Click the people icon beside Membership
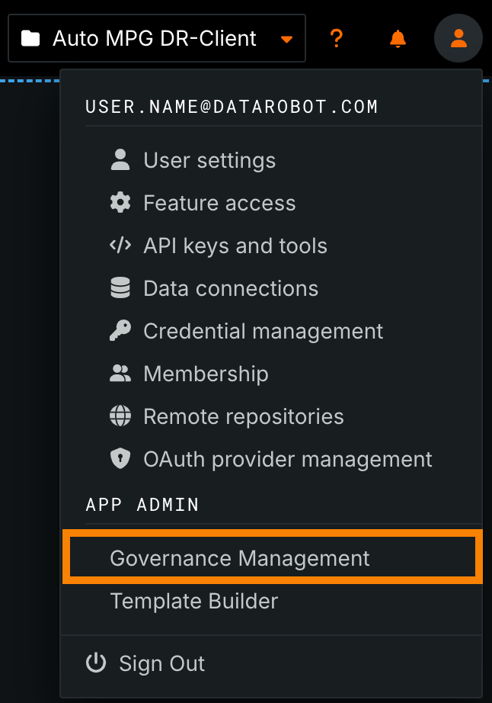The image size is (492, 703). point(120,374)
